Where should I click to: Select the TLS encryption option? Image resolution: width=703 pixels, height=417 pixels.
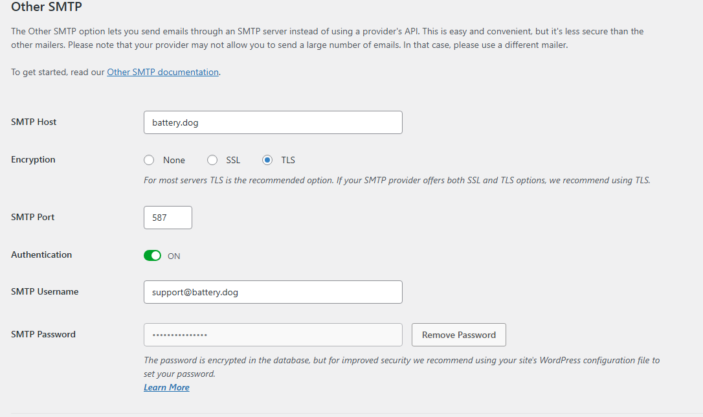point(267,160)
